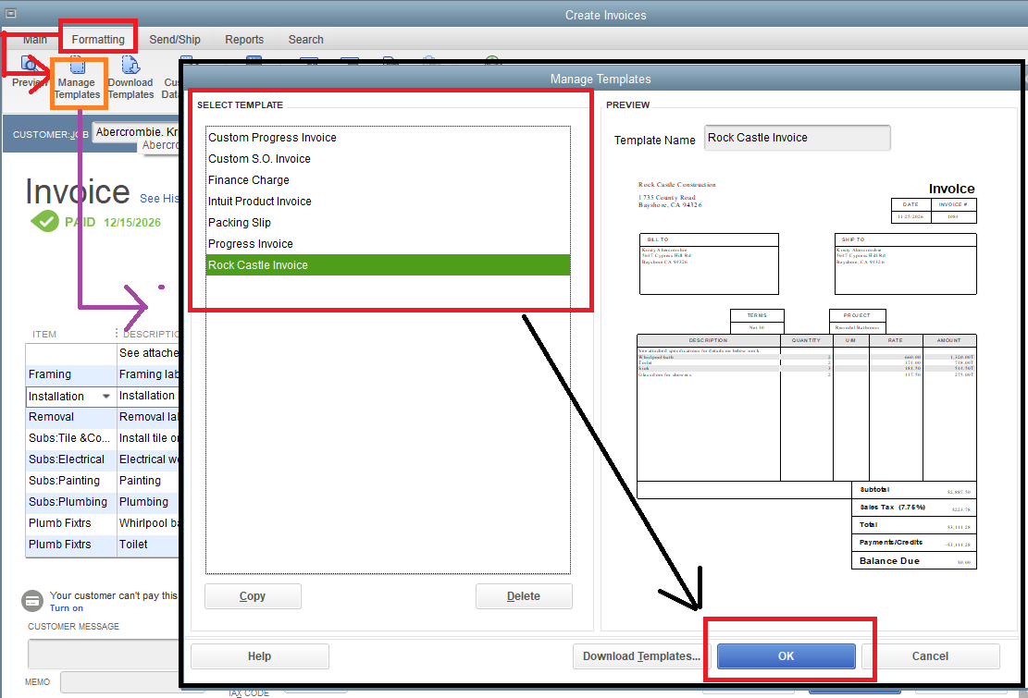Click the column handle dots beside ITEM header

pyautogui.click(x=117, y=334)
